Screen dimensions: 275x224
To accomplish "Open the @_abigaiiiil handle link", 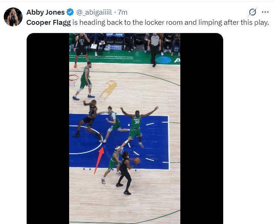I will click(x=94, y=12).
